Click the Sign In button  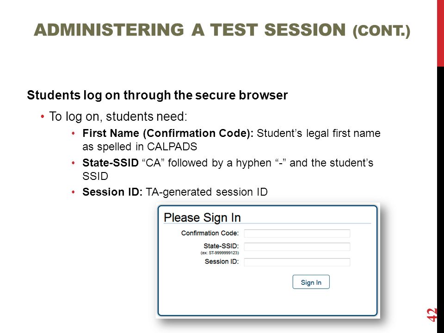(x=311, y=282)
